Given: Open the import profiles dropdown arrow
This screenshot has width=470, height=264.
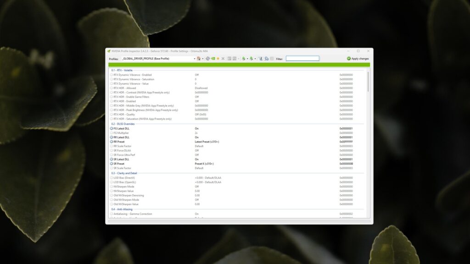Looking at the screenshot, I should pos(255,59).
